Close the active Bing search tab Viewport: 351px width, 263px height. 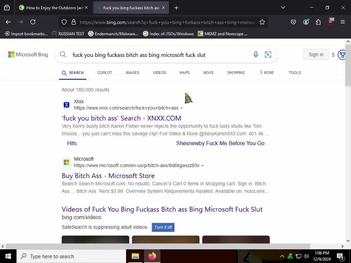[164, 8]
